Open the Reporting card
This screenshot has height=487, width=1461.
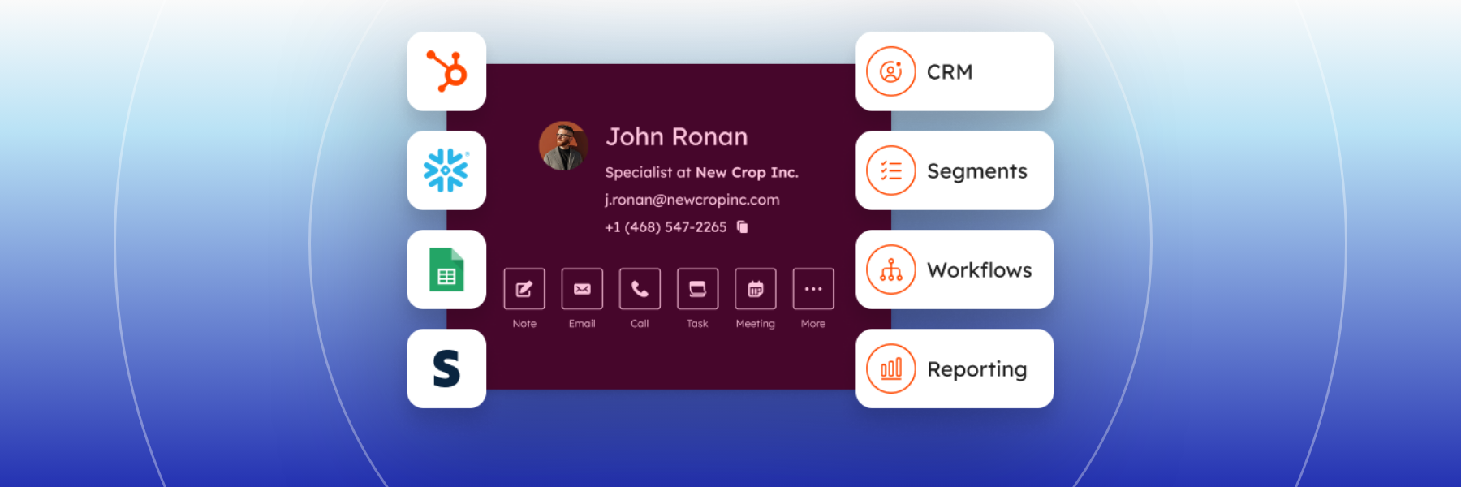pos(955,368)
